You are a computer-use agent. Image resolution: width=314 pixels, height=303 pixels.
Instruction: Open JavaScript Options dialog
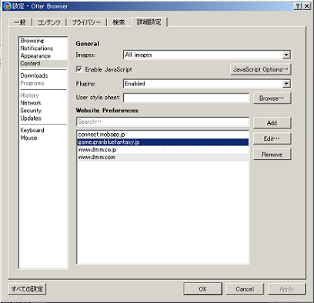pos(261,69)
